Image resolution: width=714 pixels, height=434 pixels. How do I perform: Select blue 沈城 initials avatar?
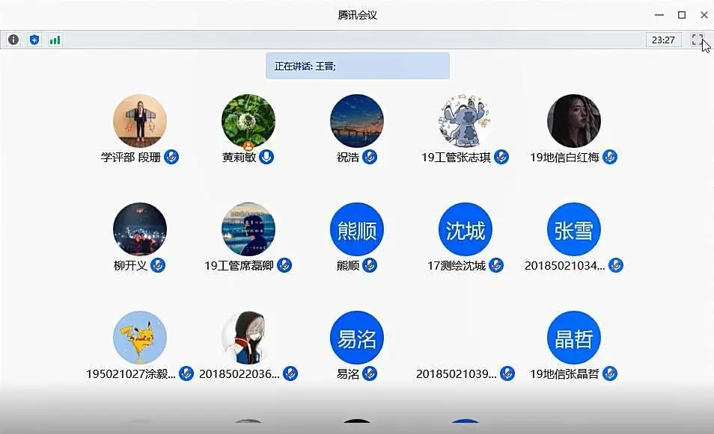[x=465, y=229]
